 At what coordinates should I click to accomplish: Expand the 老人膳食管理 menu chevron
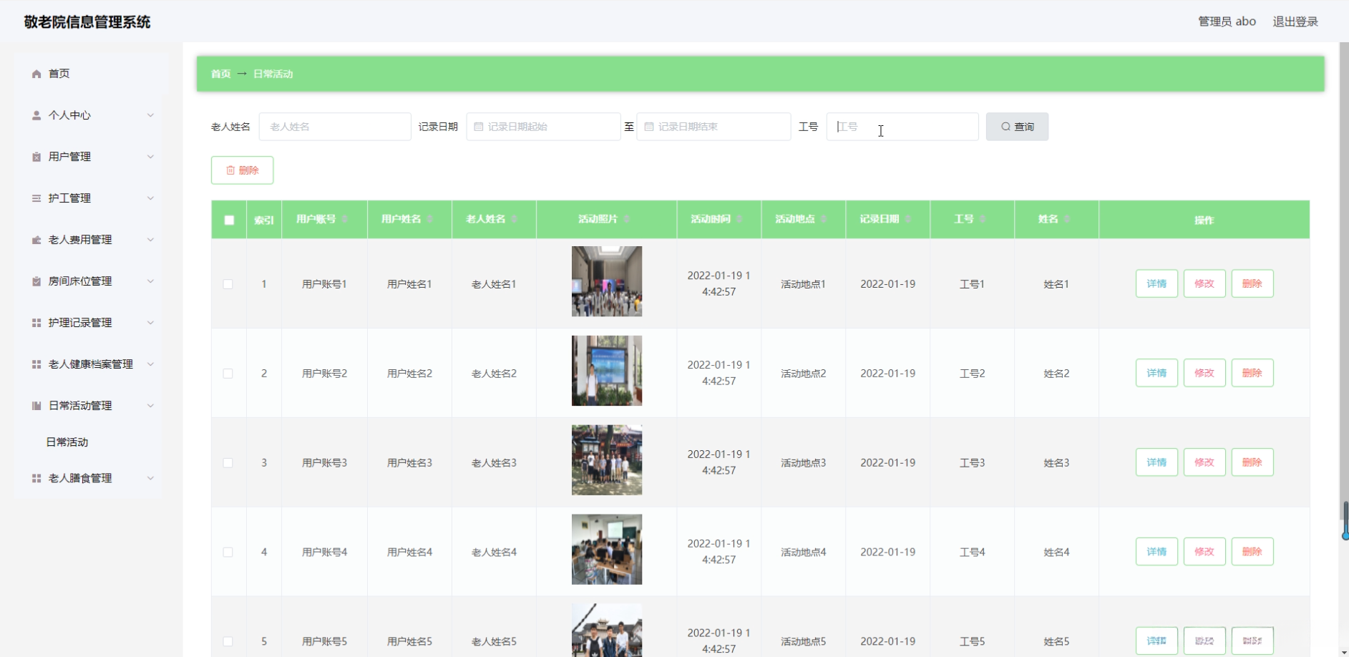coord(150,478)
